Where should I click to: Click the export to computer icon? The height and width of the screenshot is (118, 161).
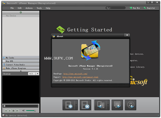(117, 105)
